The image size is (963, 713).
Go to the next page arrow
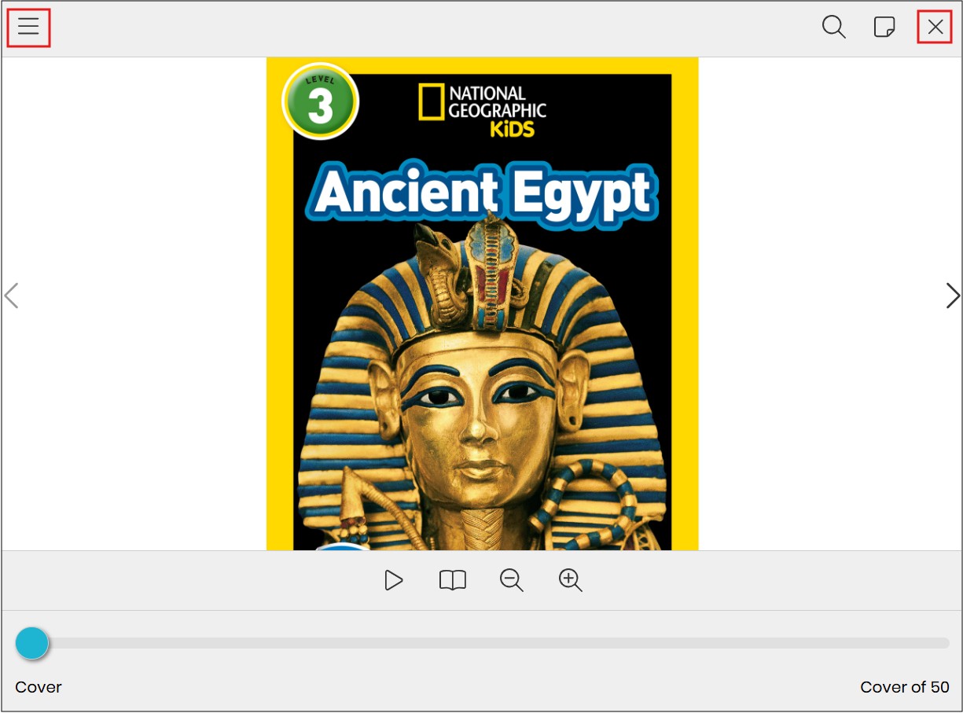952,296
